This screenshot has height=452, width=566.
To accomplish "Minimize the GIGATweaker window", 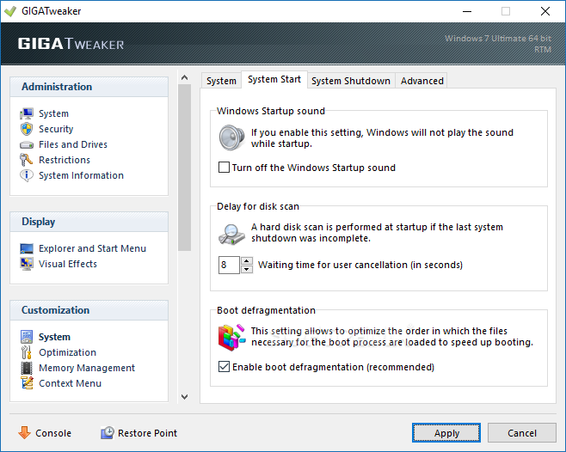I will [x=467, y=11].
